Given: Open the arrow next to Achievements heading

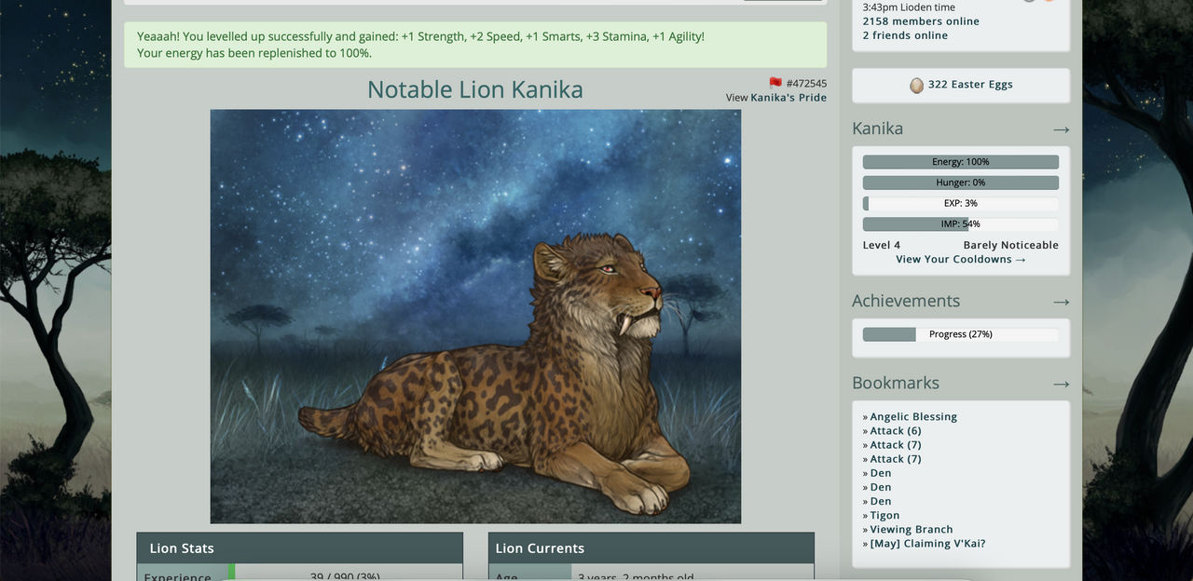Looking at the screenshot, I should point(1061,302).
